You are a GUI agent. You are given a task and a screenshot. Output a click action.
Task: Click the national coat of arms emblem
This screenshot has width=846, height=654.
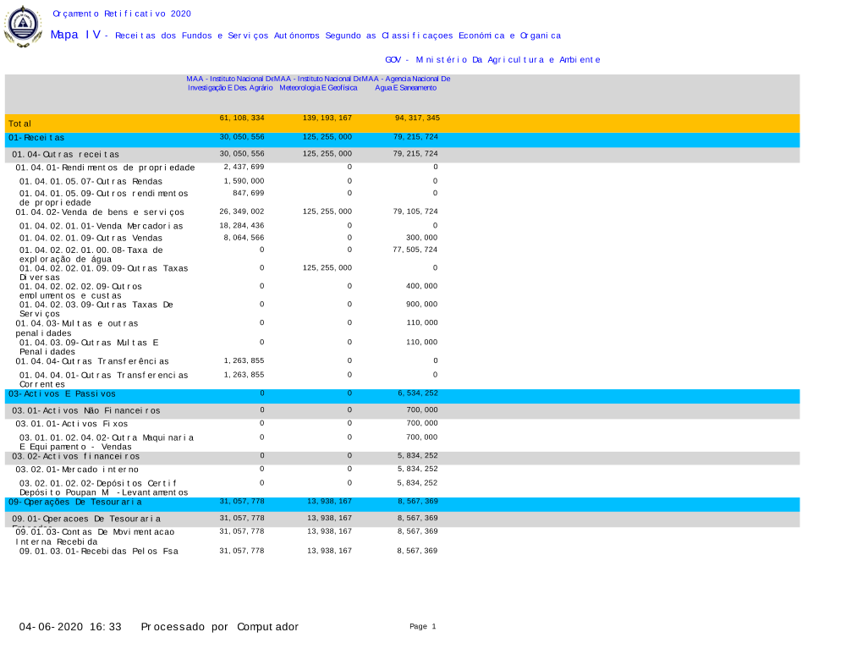pos(23,25)
